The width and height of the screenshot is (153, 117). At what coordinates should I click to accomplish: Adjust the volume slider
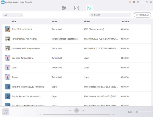point(145,112)
